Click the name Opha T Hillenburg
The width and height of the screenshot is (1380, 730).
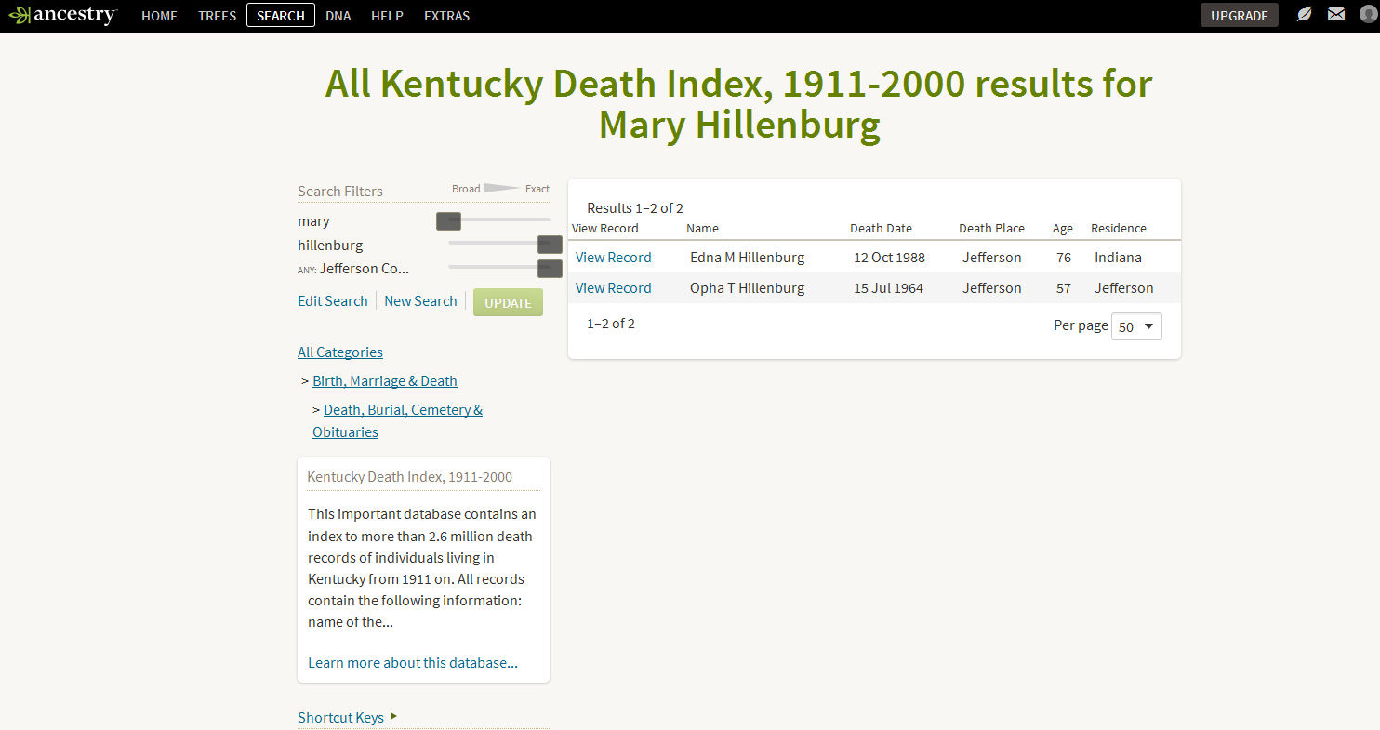747,287
